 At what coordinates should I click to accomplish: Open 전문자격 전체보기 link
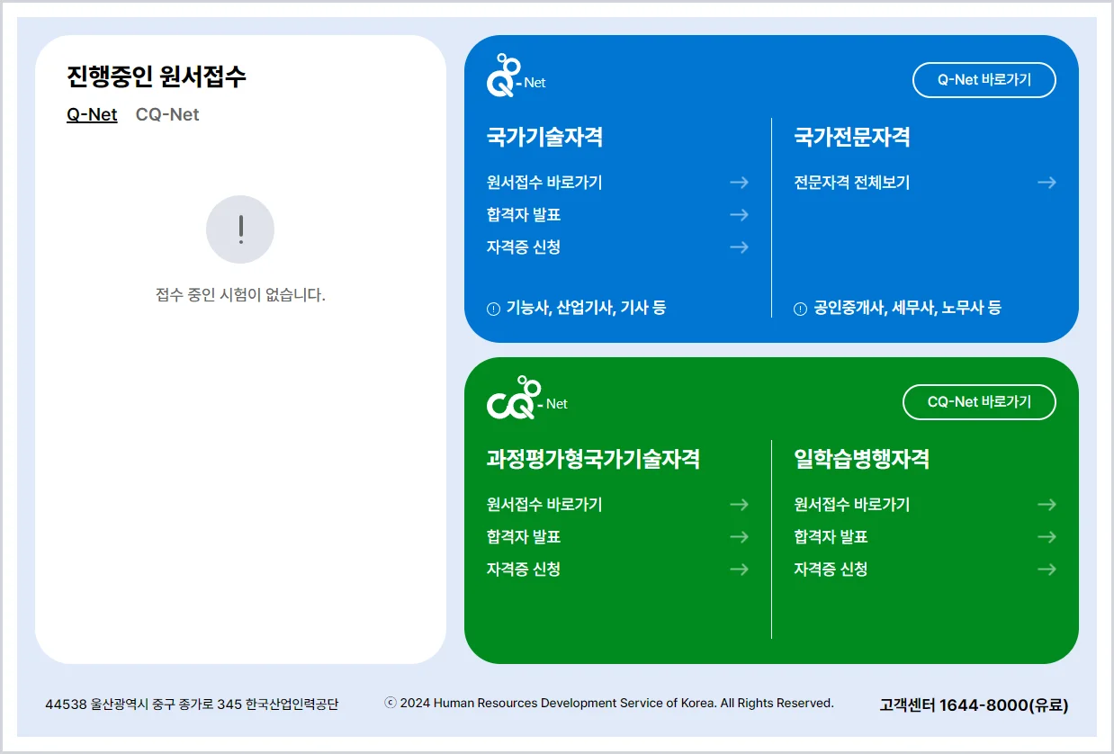(x=852, y=183)
